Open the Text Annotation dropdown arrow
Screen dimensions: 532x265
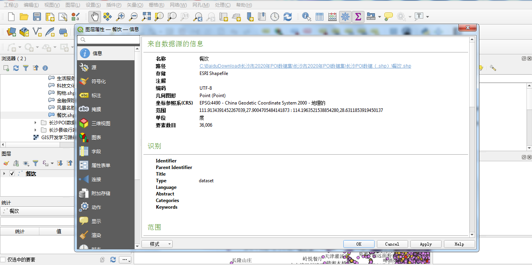pos(428,17)
